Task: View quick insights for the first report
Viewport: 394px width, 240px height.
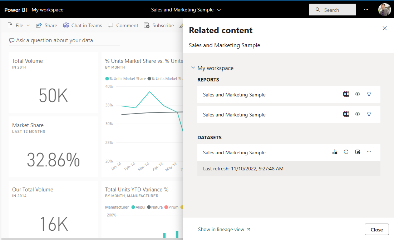Action: (x=369, y=94)
